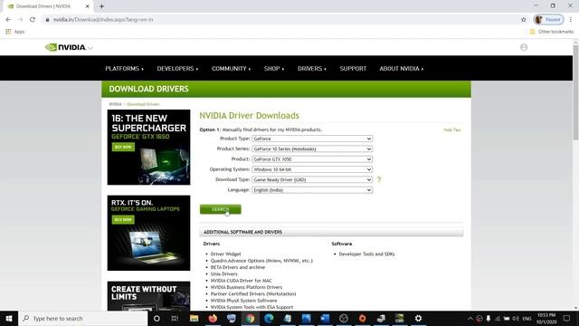Close the Download Drivers tab
This screenshot has height=326, width=579.
(x=88, y=6)
